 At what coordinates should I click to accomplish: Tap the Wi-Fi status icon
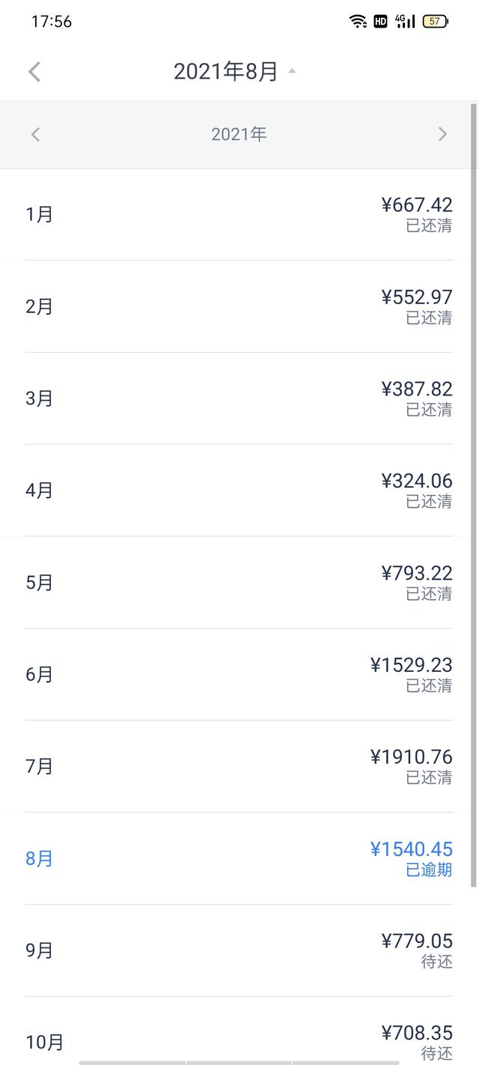coord(359,21)
